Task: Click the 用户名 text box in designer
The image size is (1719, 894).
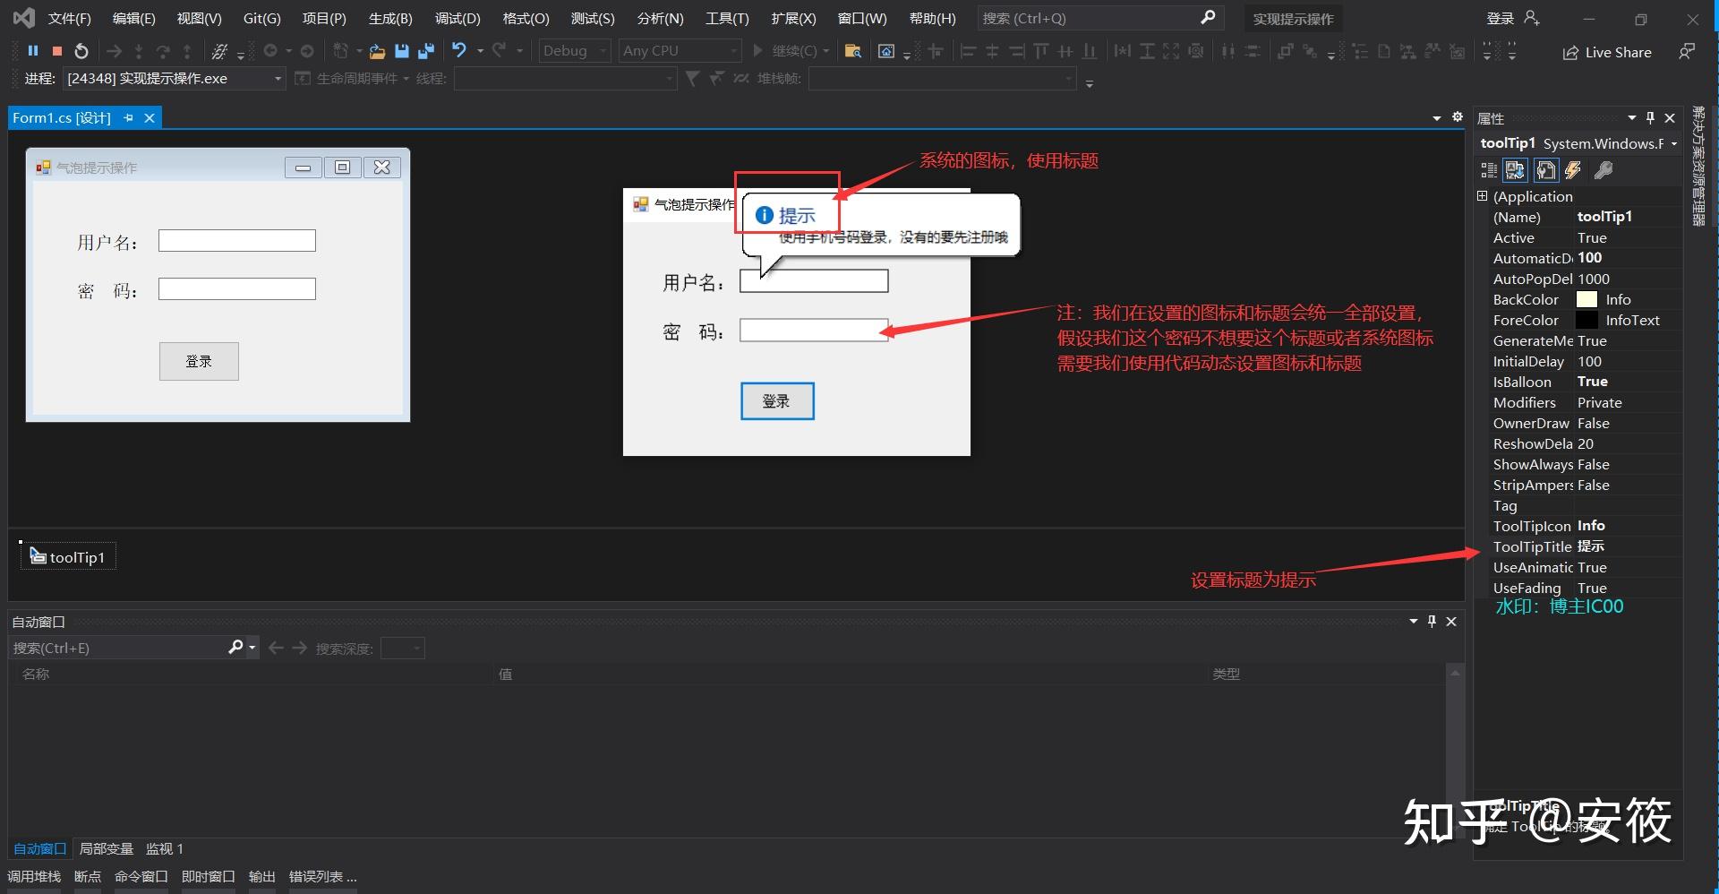Action: [x=236, y=240]
